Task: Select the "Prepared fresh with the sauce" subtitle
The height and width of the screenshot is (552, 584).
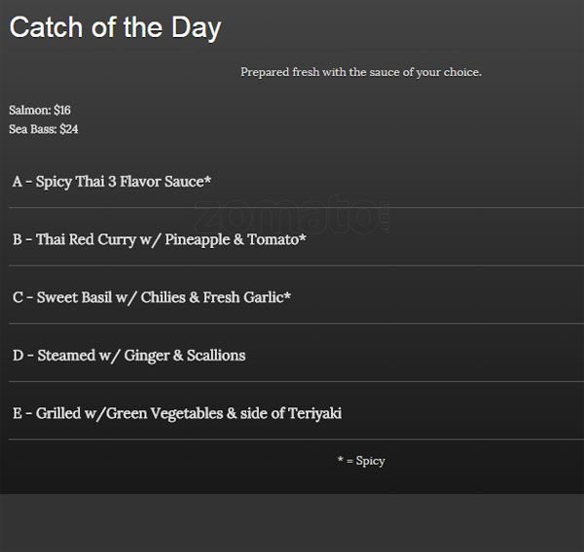Action: (360, 72)
